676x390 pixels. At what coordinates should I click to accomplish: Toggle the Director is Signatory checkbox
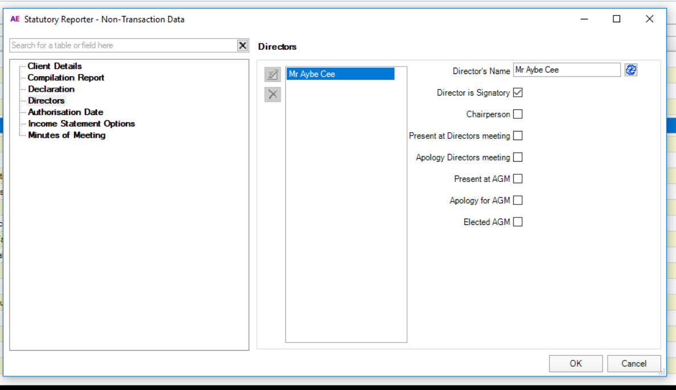coord(518,93)
